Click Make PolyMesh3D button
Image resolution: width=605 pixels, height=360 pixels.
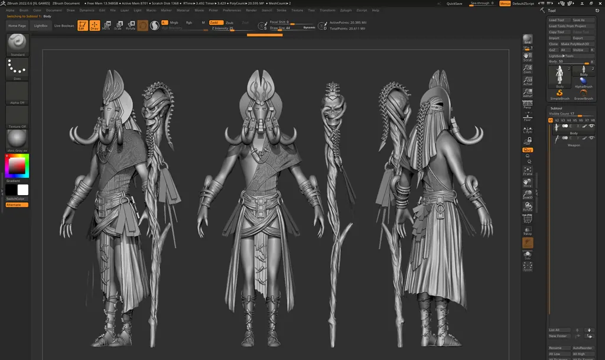pos(577,44)
